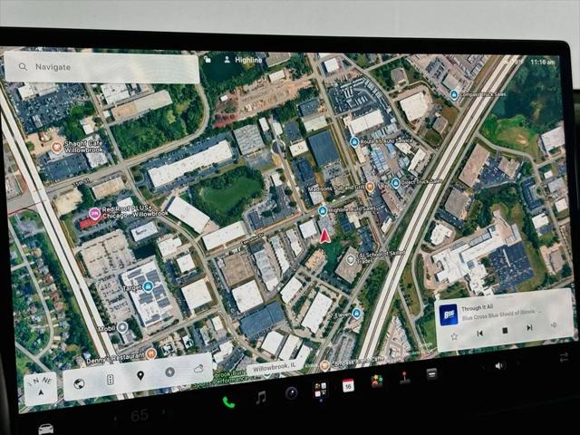Toggle the traffic light map overlay

(110, 380)
